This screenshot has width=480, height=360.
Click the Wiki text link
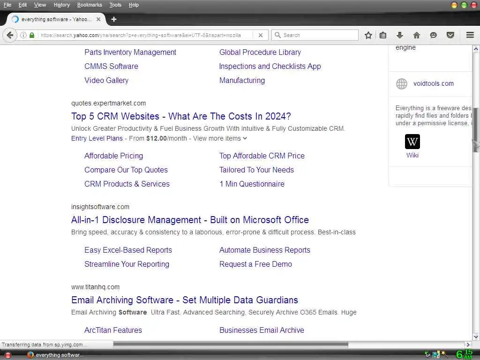click(x=412, y=155)
